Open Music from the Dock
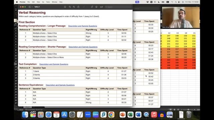The image size is (214, 120). pyautogui.click(x=154, y=115)
